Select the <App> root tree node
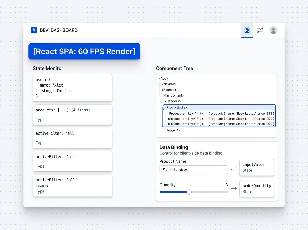Viewport: 308px width, 230px height. tap(163, 79)
